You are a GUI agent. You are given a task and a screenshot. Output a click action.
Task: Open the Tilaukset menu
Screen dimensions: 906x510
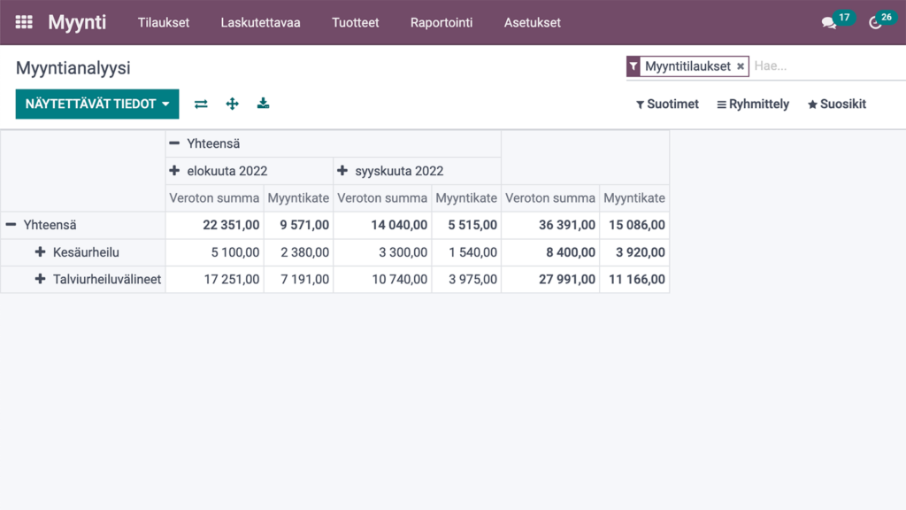[163, 23]
